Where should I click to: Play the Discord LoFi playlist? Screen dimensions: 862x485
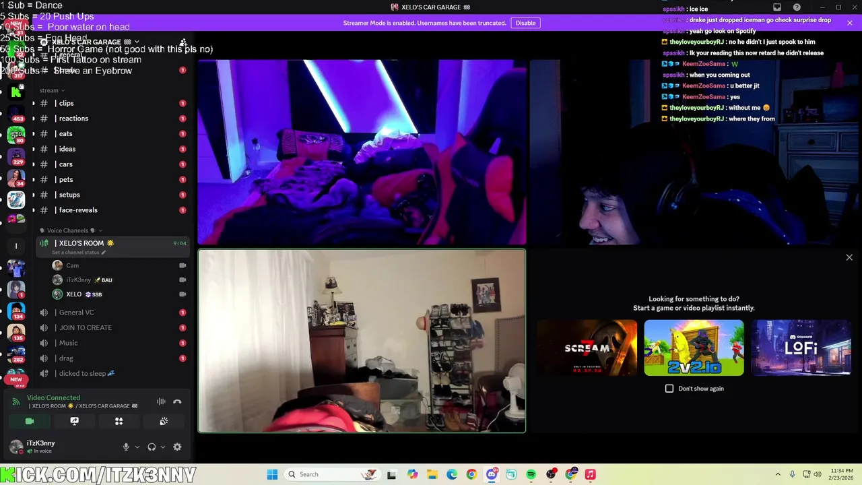point(801,348)
